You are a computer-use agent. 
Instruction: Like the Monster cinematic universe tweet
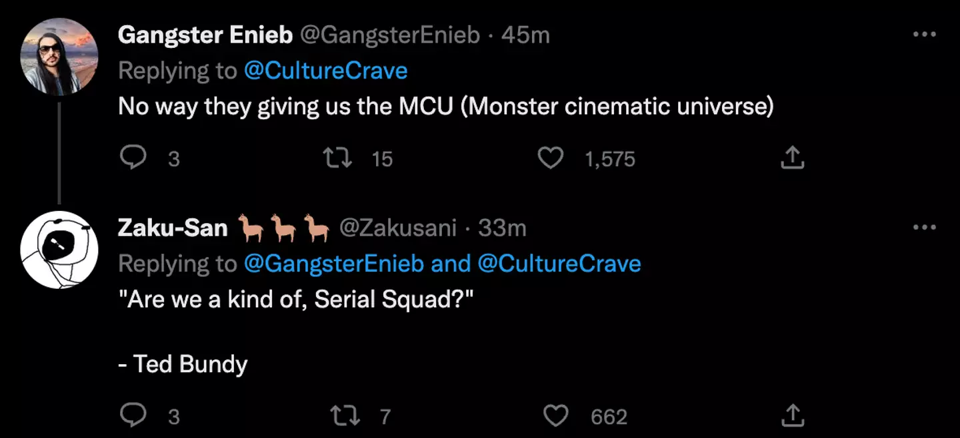click(x=551, y=158)
